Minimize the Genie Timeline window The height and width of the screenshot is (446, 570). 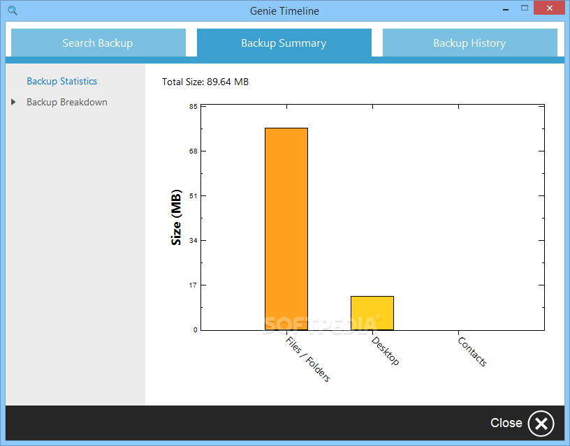point(506,10)
